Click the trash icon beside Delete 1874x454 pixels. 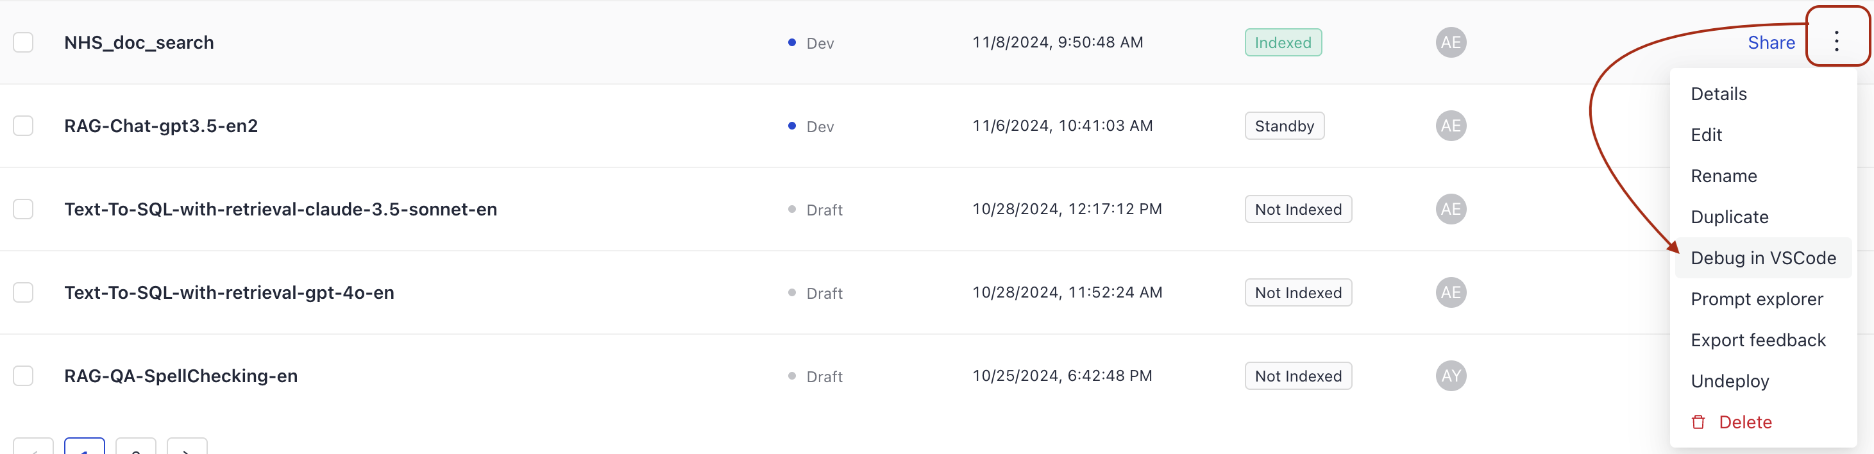tap(1698, 422)
